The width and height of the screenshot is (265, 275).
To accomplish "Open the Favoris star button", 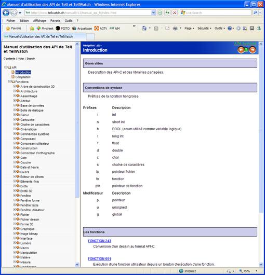I will pos(14,28).
